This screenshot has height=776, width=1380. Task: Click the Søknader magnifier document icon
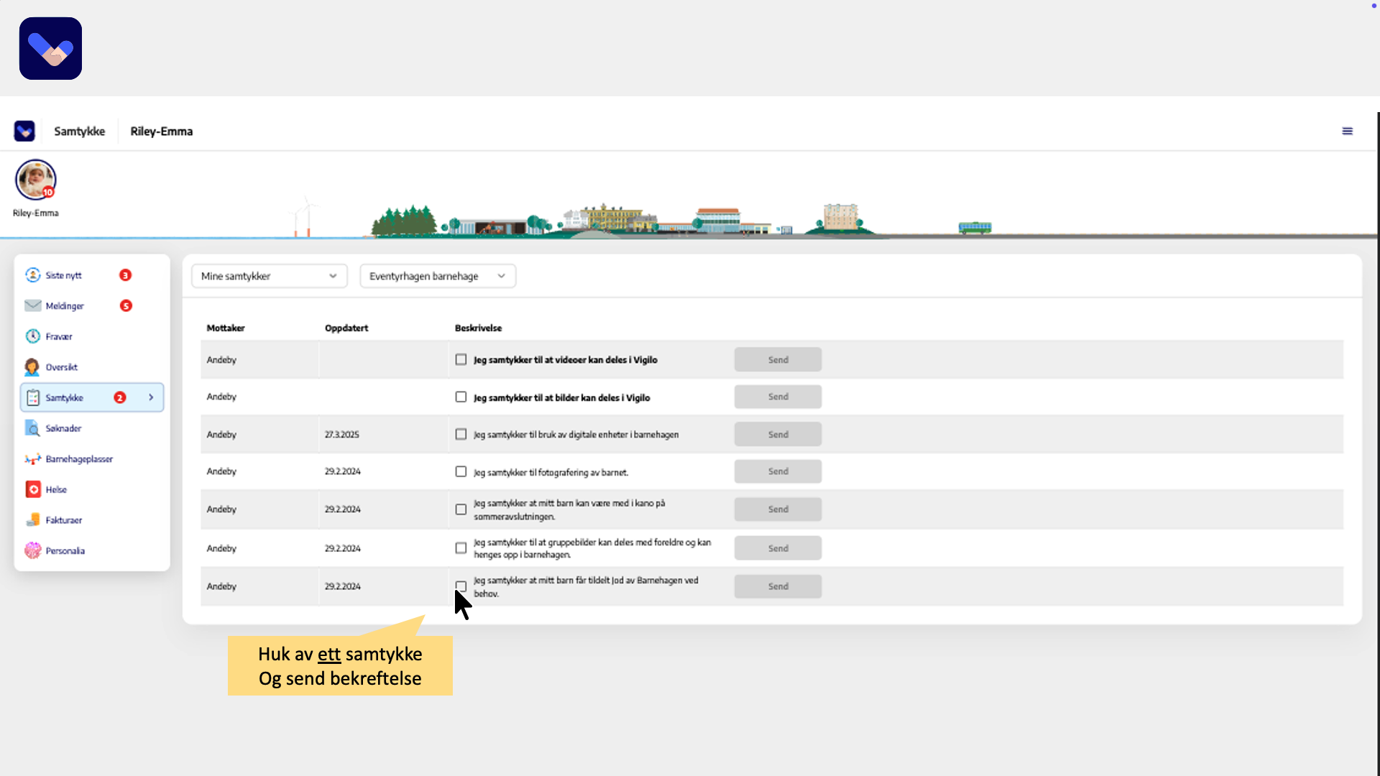(x=33, y=428)
